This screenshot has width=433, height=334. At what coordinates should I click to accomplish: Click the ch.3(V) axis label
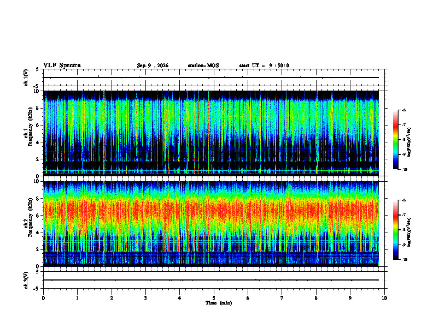point(26,280)
